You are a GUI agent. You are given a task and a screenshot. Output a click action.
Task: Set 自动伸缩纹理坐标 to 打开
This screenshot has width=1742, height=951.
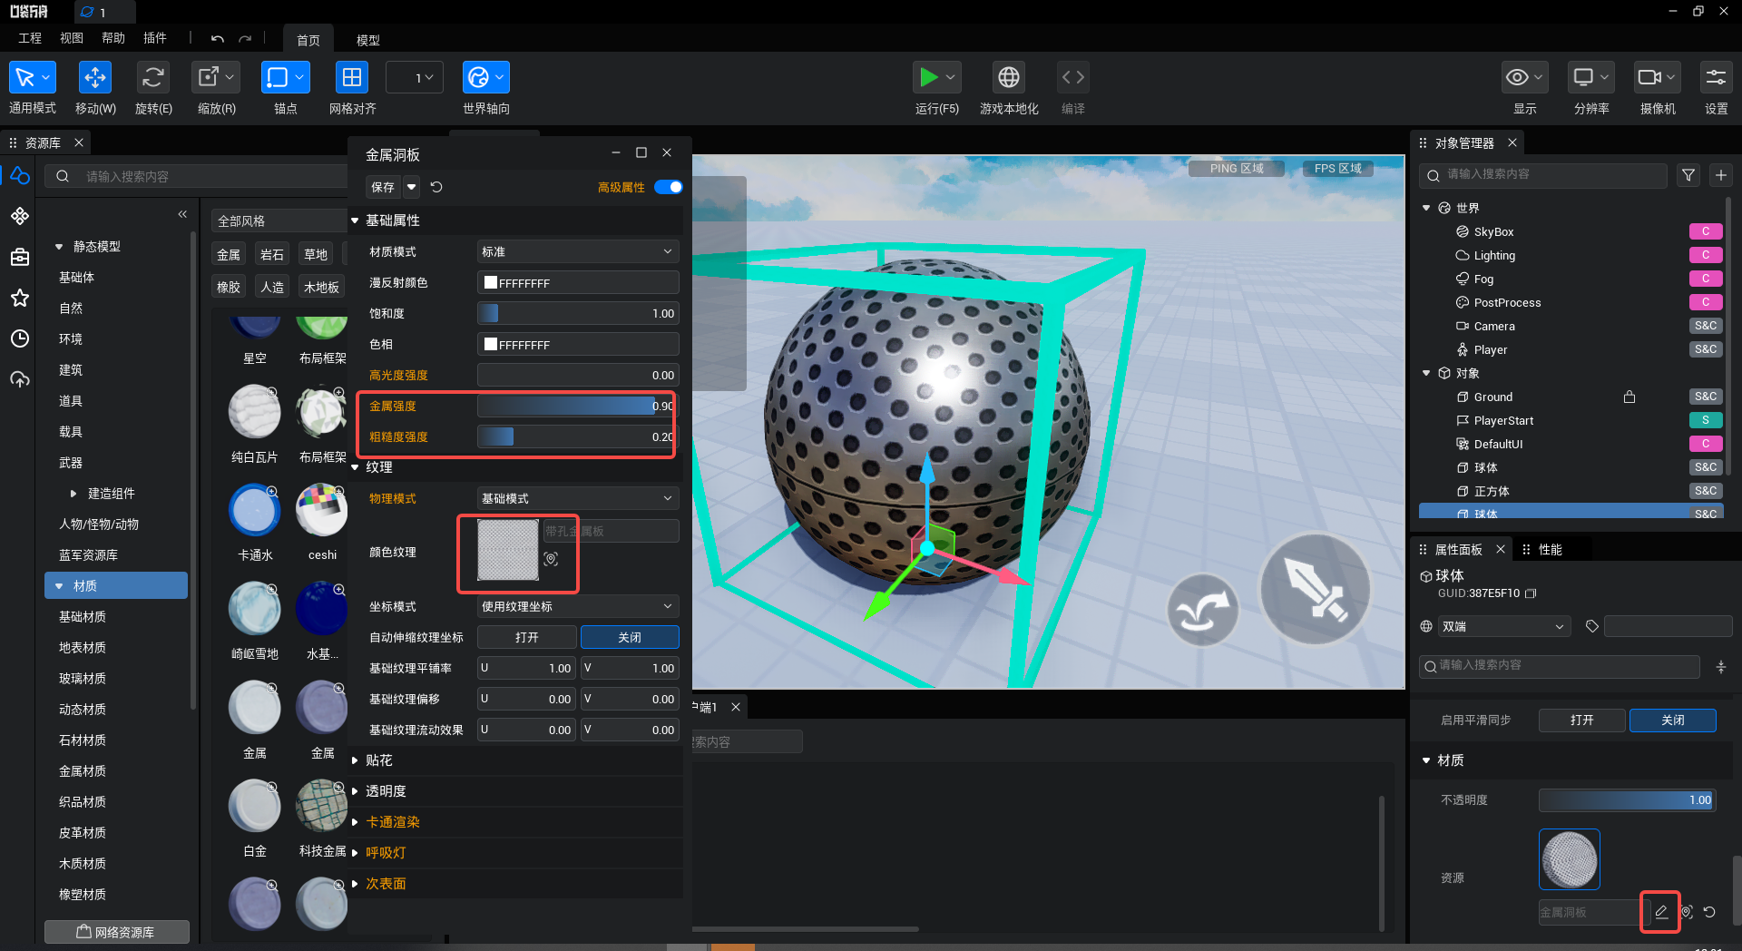click(527, 637)
